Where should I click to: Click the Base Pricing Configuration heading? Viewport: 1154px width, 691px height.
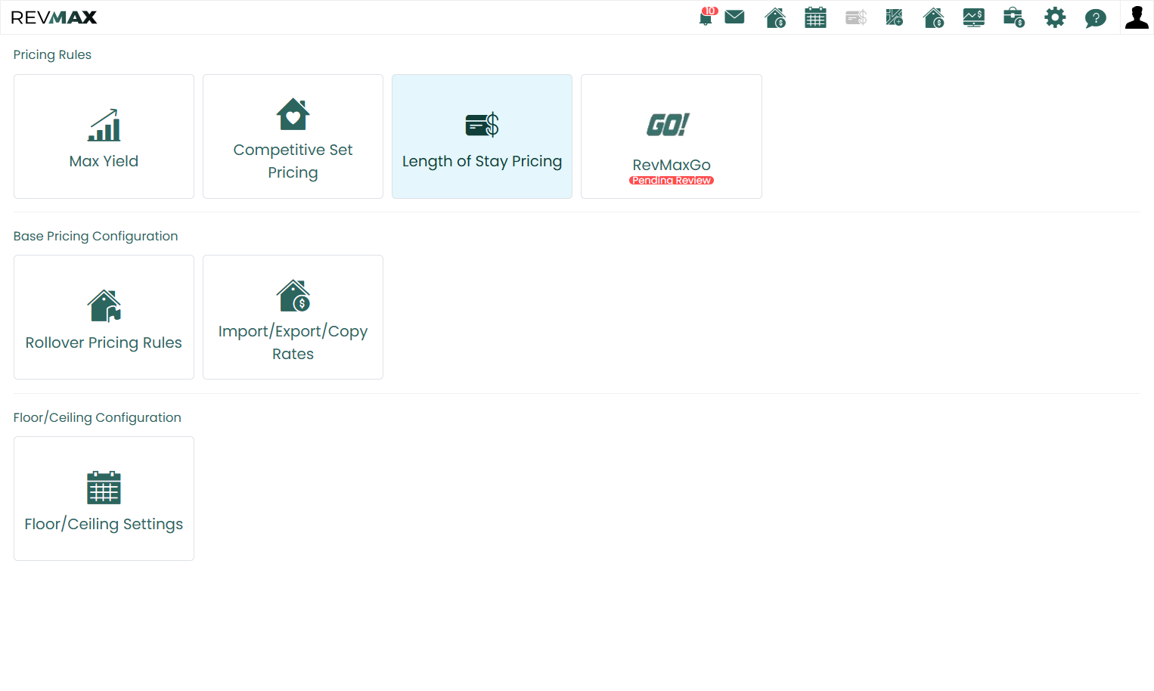click(x=95, y=236)
